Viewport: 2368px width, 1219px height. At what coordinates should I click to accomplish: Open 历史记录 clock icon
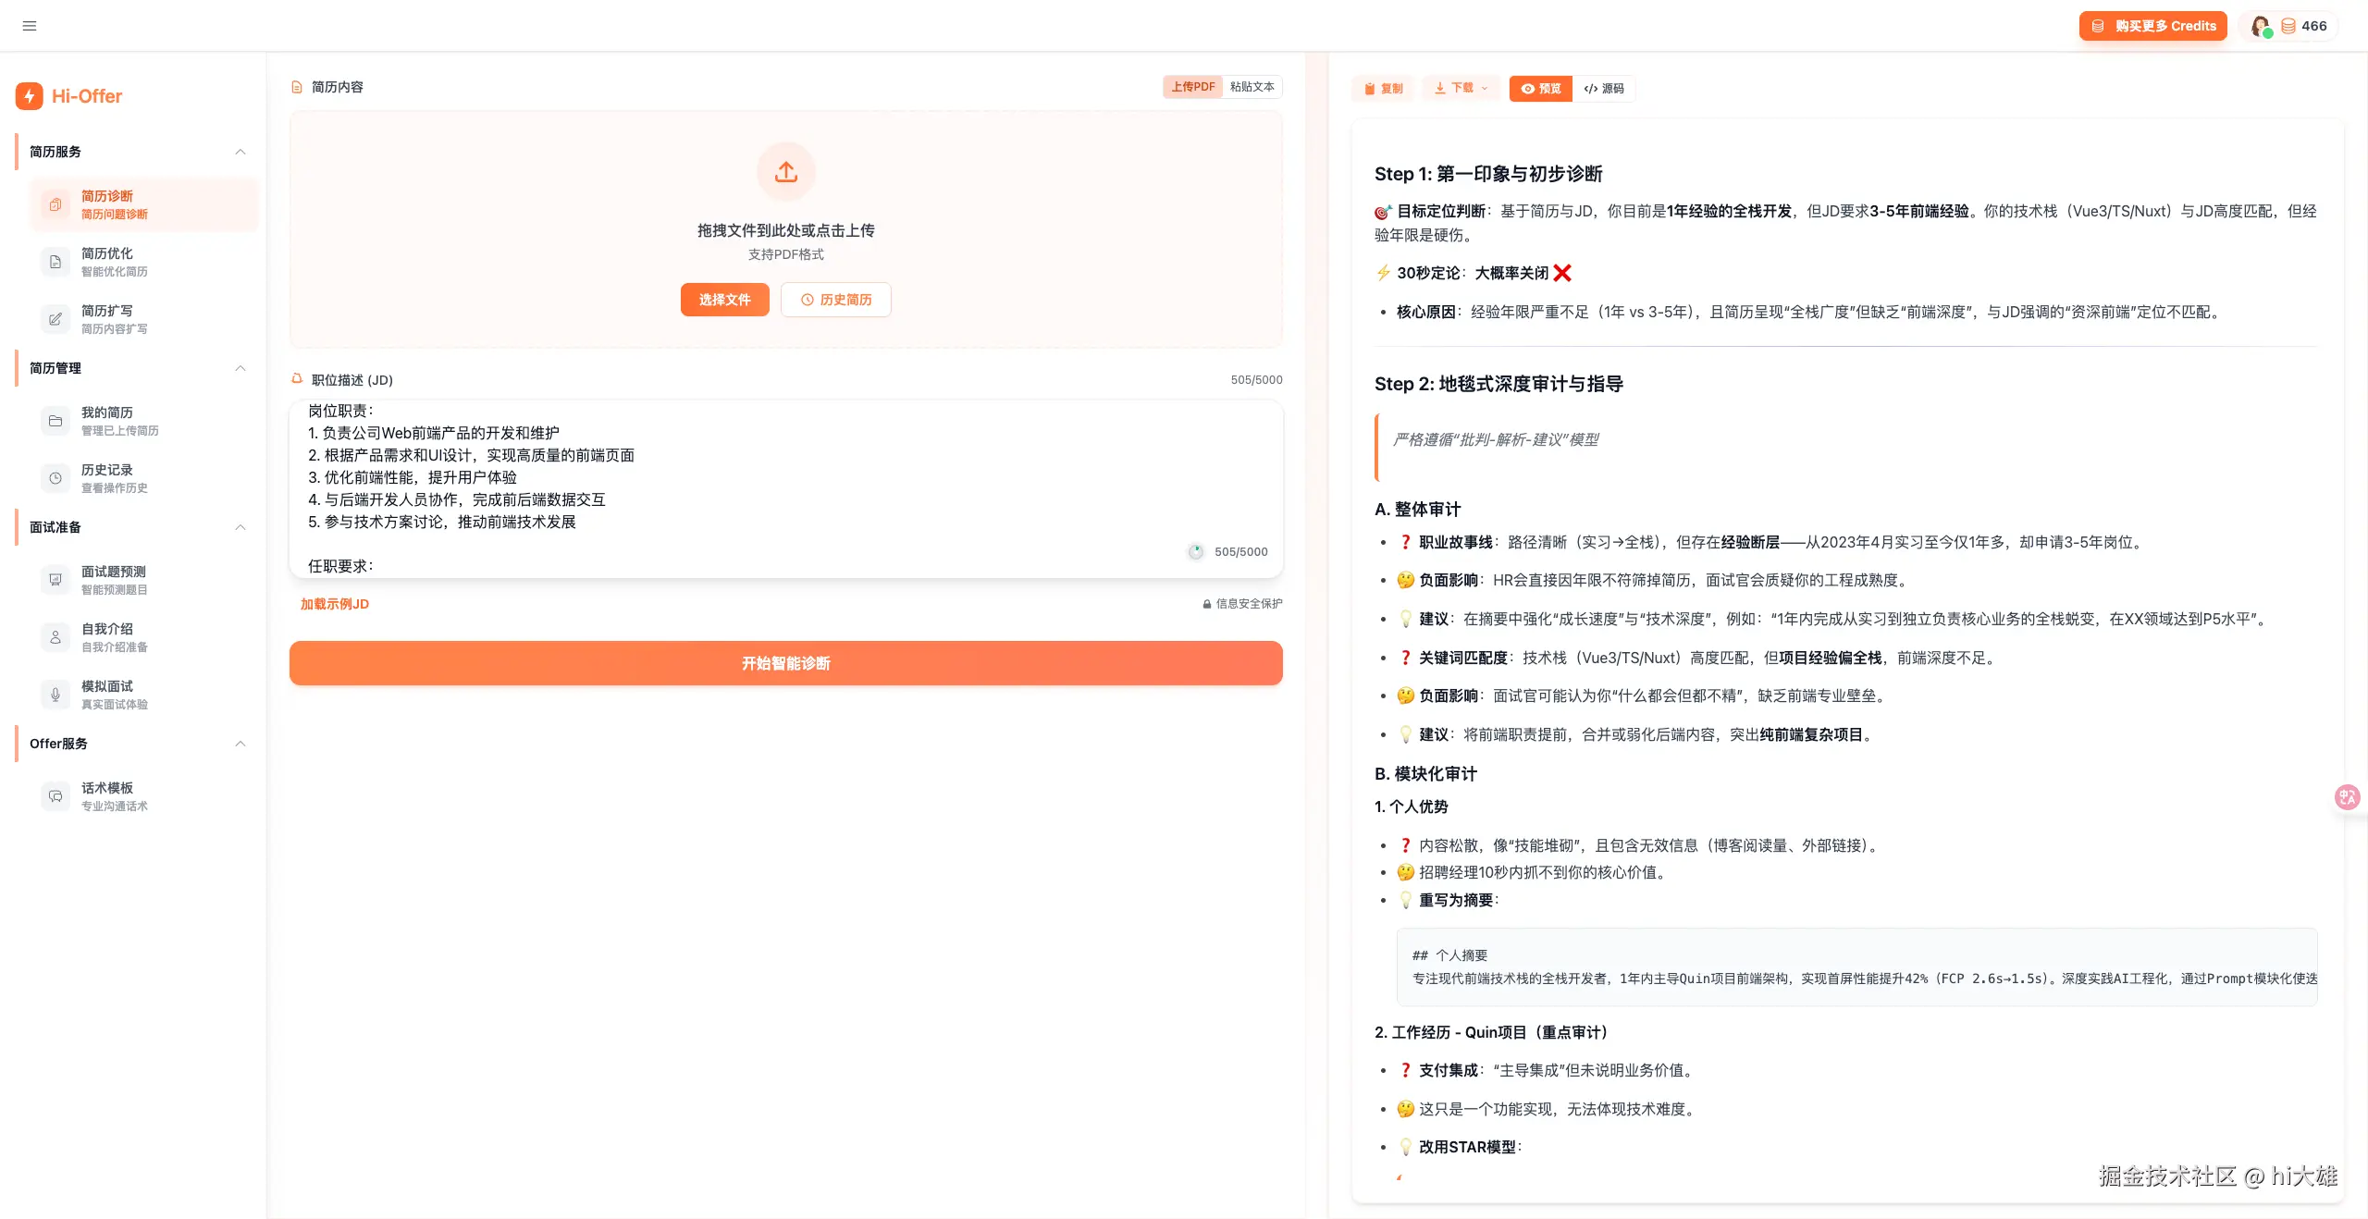pyautogui.click(x=55, y=478)
